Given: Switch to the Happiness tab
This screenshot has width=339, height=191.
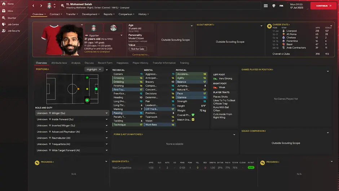Looking at the screenshot, I should coord(122,63).
